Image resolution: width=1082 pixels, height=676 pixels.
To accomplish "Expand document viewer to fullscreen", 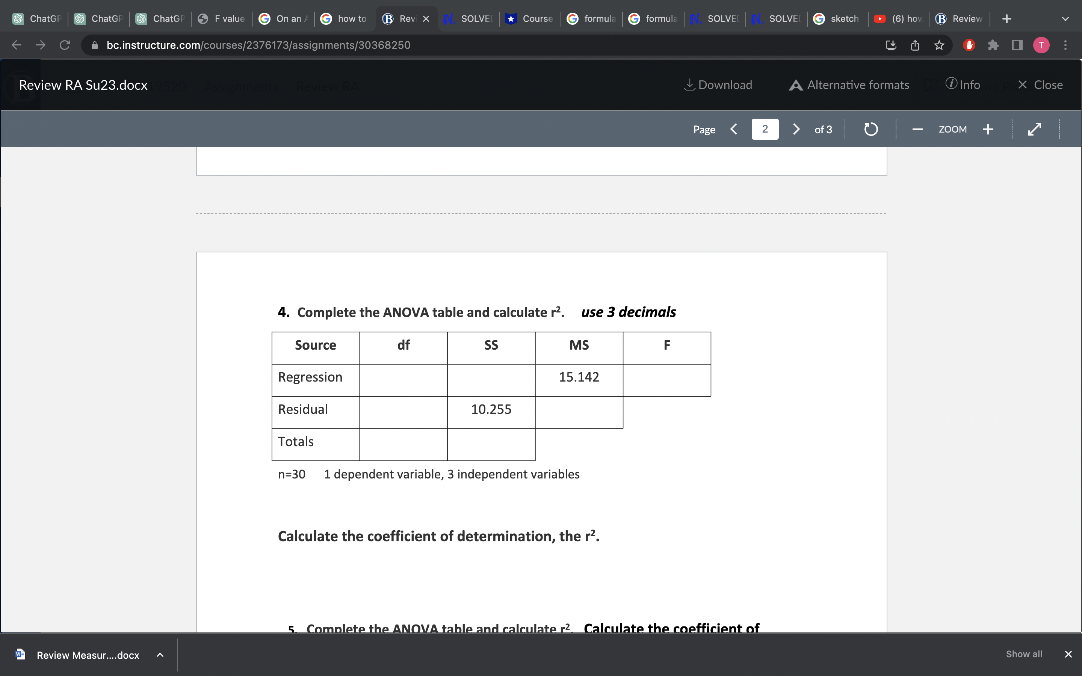I will (1035, 129).
